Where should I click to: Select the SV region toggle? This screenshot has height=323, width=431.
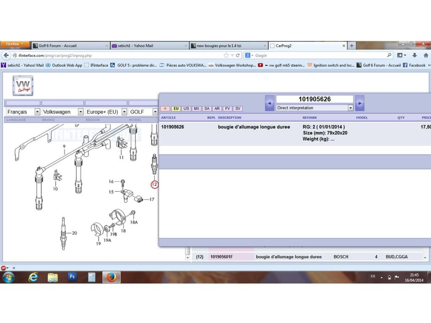(238, 109)
